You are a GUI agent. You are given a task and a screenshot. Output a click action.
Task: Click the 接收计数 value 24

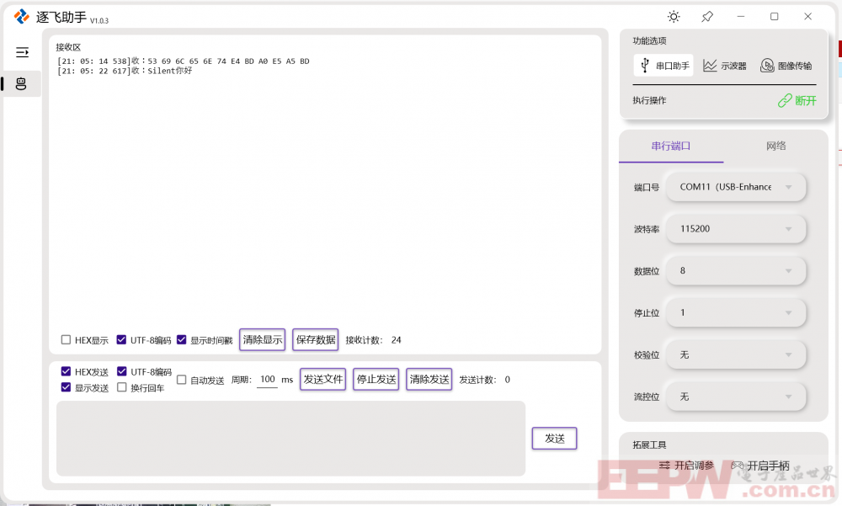397,340
